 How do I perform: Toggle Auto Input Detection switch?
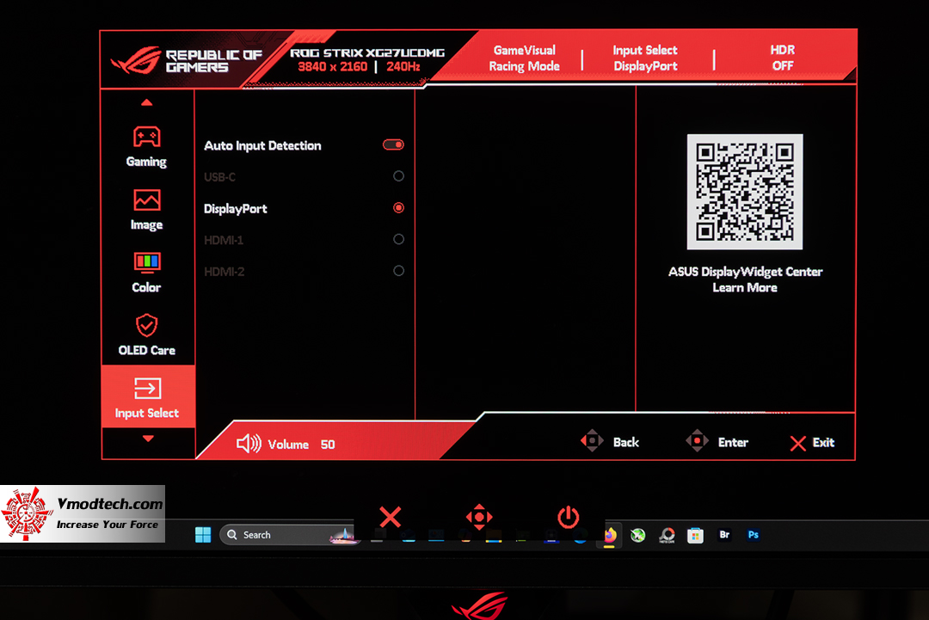coord(393,144)
